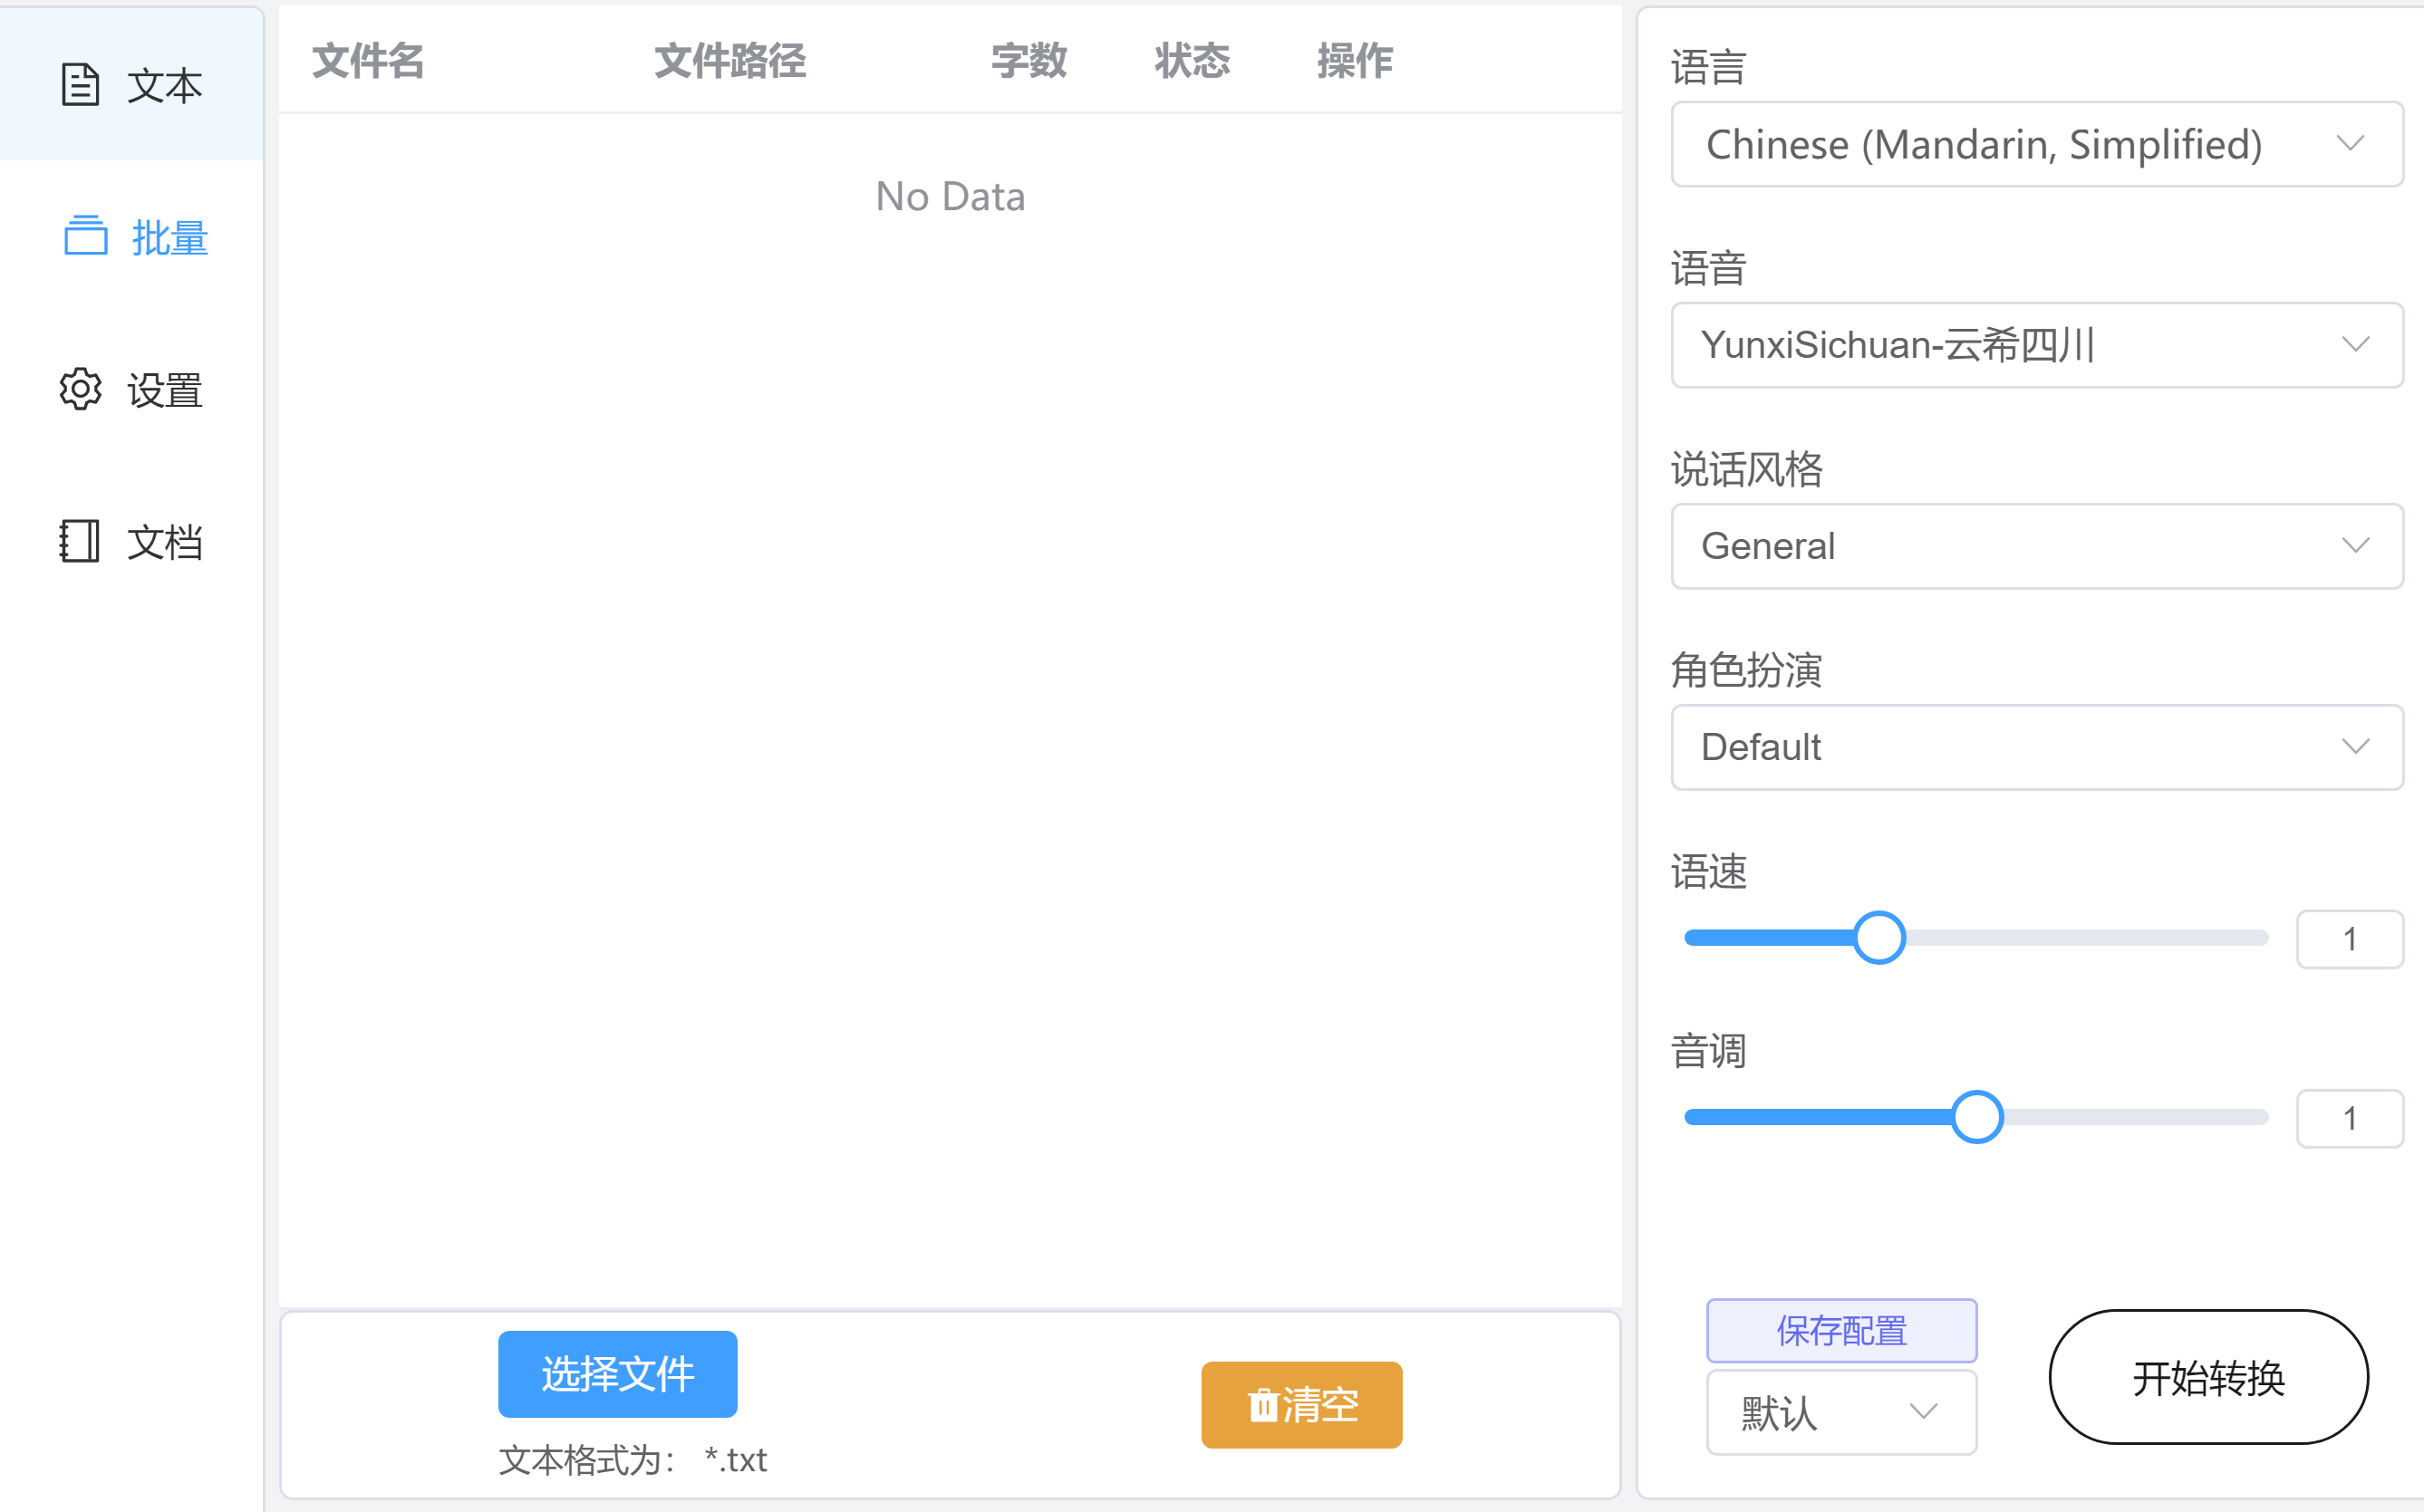Click the 操作 column header
The width and height of the screenshot is (2424, 1512).
[x=1355, y=61]
